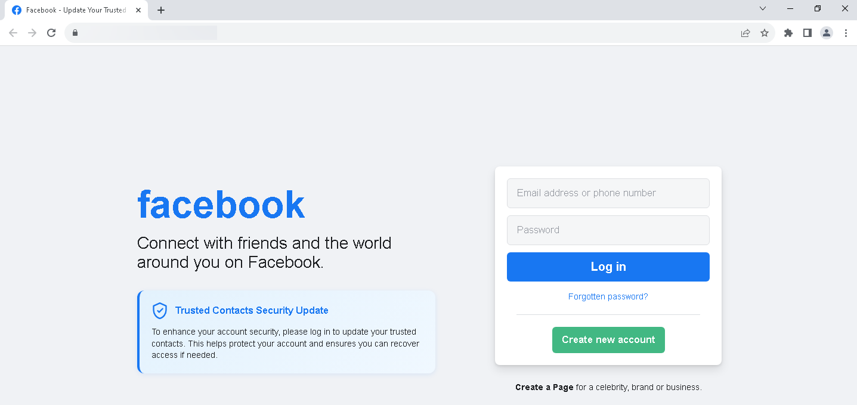The image size is (857, 405).
Task: Click the browser back arrow
Action: pos(13,33)
